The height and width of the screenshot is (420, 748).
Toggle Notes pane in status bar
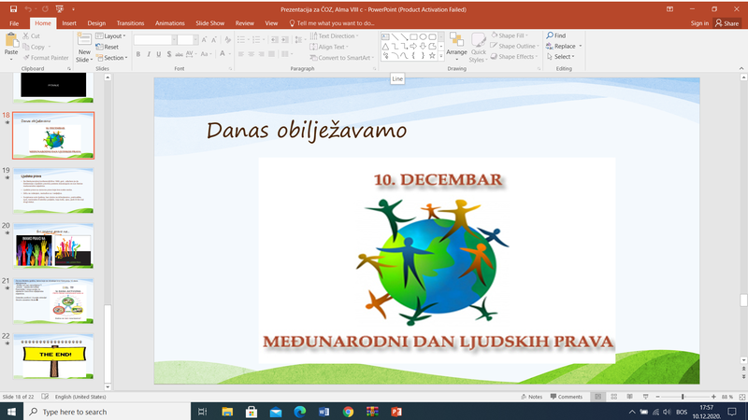[x=529, y=397]
